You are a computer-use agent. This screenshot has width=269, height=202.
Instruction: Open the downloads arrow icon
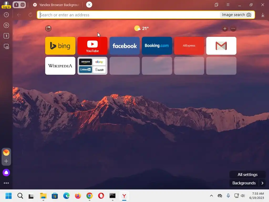pyautogui.click(x=263, y=15)
